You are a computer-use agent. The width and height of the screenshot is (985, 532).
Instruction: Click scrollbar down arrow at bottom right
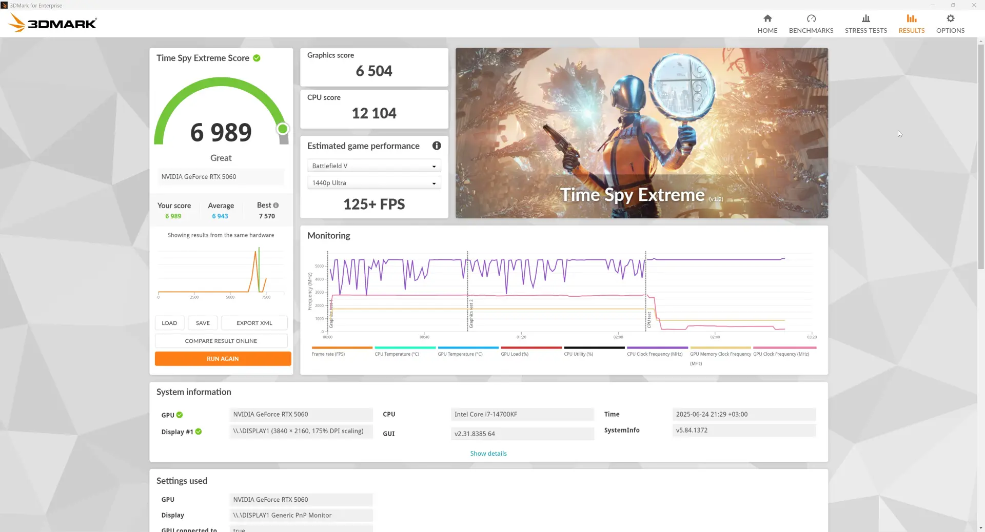[981, 528]
